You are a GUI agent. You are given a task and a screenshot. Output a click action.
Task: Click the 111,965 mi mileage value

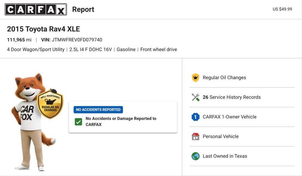pos(19,40)
